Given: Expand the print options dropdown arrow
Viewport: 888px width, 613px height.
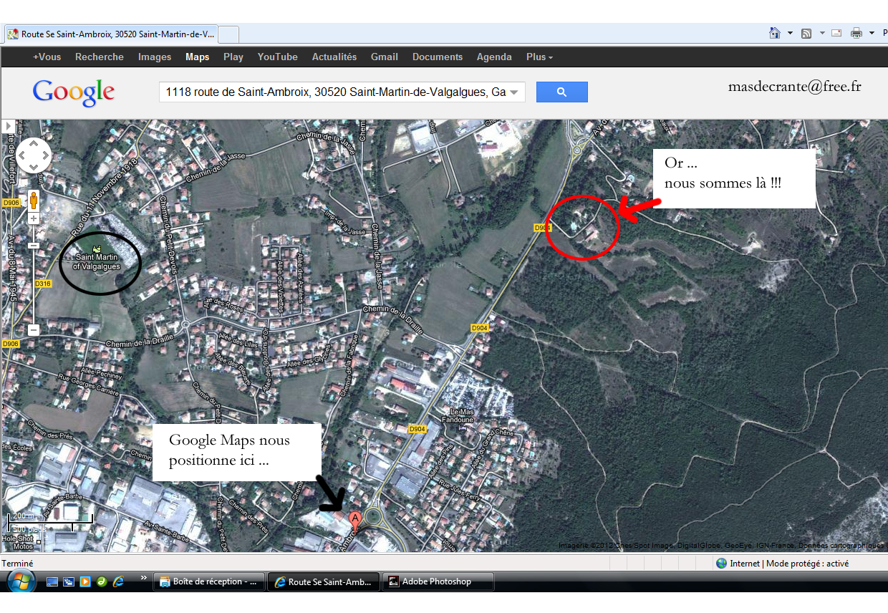Looking at the screenshot, I should pyautogui.click(x=872, y=33).
